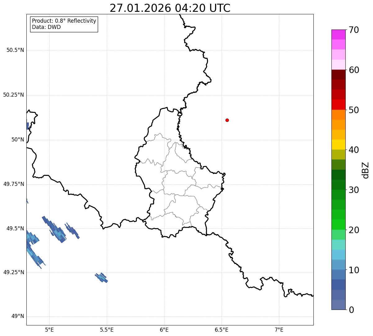Click the radar echo band near 5°E, 49.5°N

pos(55,229)
